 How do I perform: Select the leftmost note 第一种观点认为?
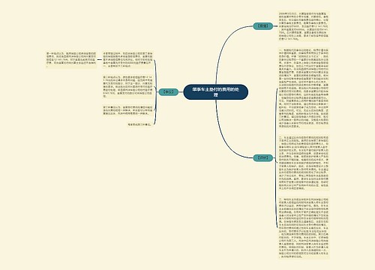71,60
